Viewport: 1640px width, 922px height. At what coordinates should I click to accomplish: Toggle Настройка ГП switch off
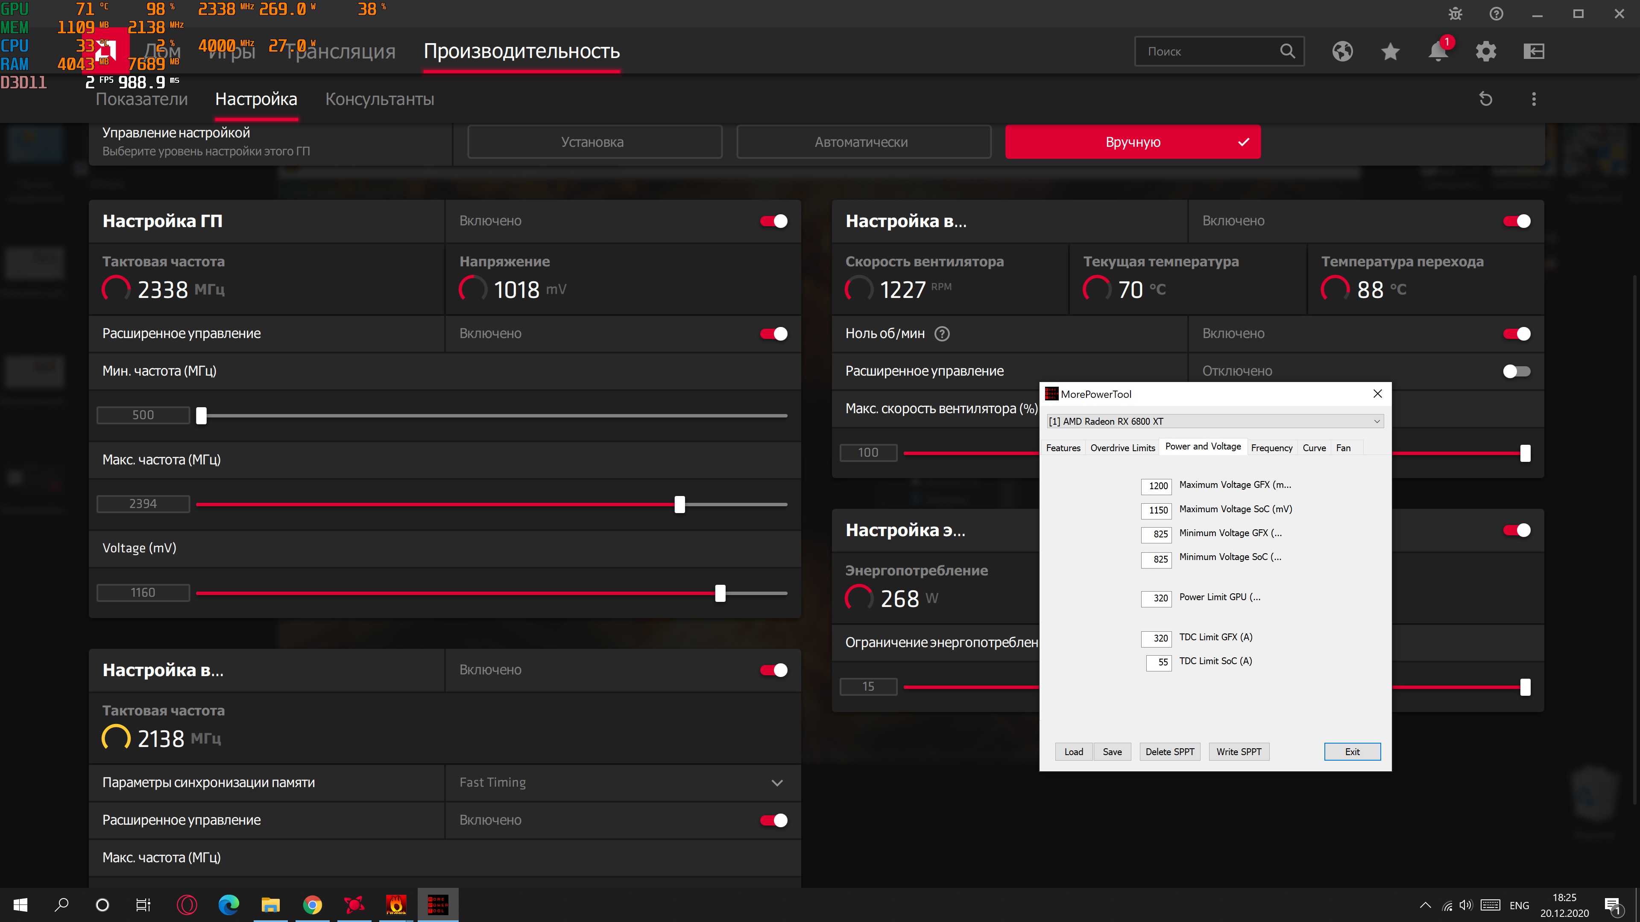(x=773, y=222)
